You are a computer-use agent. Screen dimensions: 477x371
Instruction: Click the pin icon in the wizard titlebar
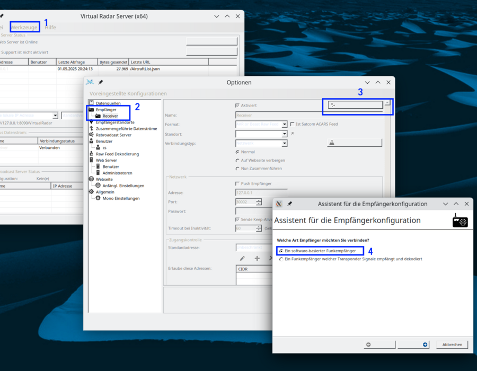click(289, 204)
